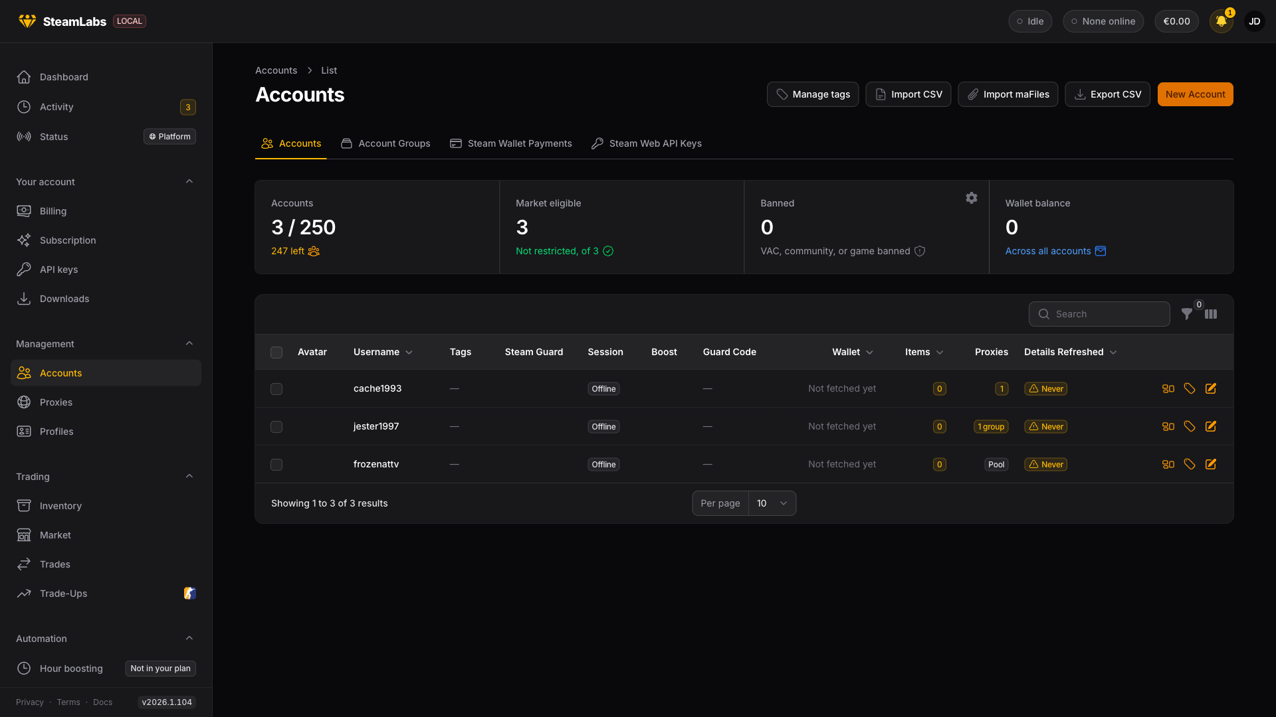The height and width of the screenshot is (717, 1276).
Task: Click the tag icon for frozenattv
Action: (x=1190, y=464)
